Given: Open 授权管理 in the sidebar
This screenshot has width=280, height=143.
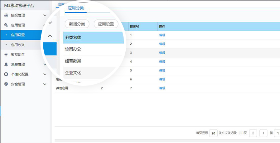Looking at the screenshot, I should 18,15.
